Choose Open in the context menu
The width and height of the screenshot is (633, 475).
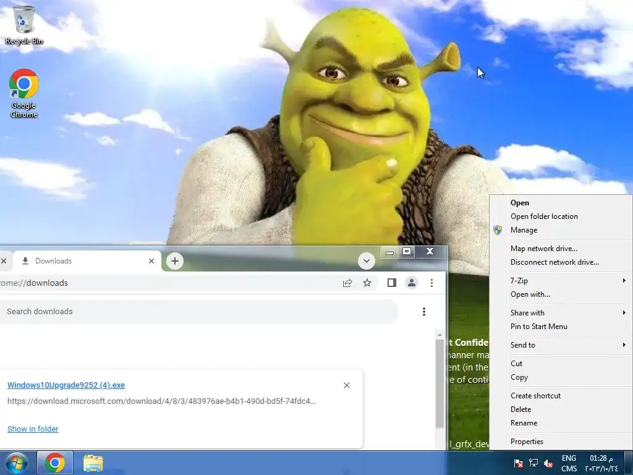pyautogui.click(x=561, y=203)
